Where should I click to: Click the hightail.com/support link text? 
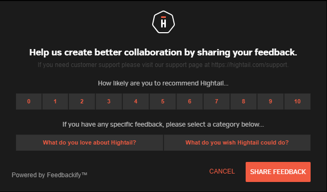(250, 65)
